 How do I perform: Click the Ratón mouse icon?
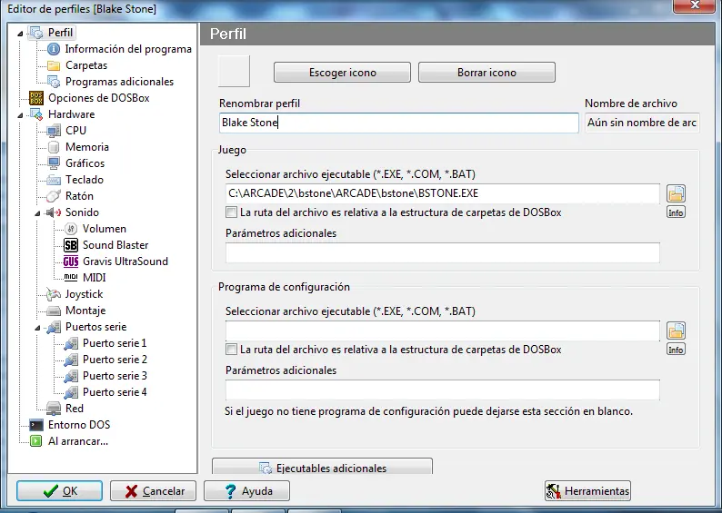pyautogui.click(x=54, y=196)
